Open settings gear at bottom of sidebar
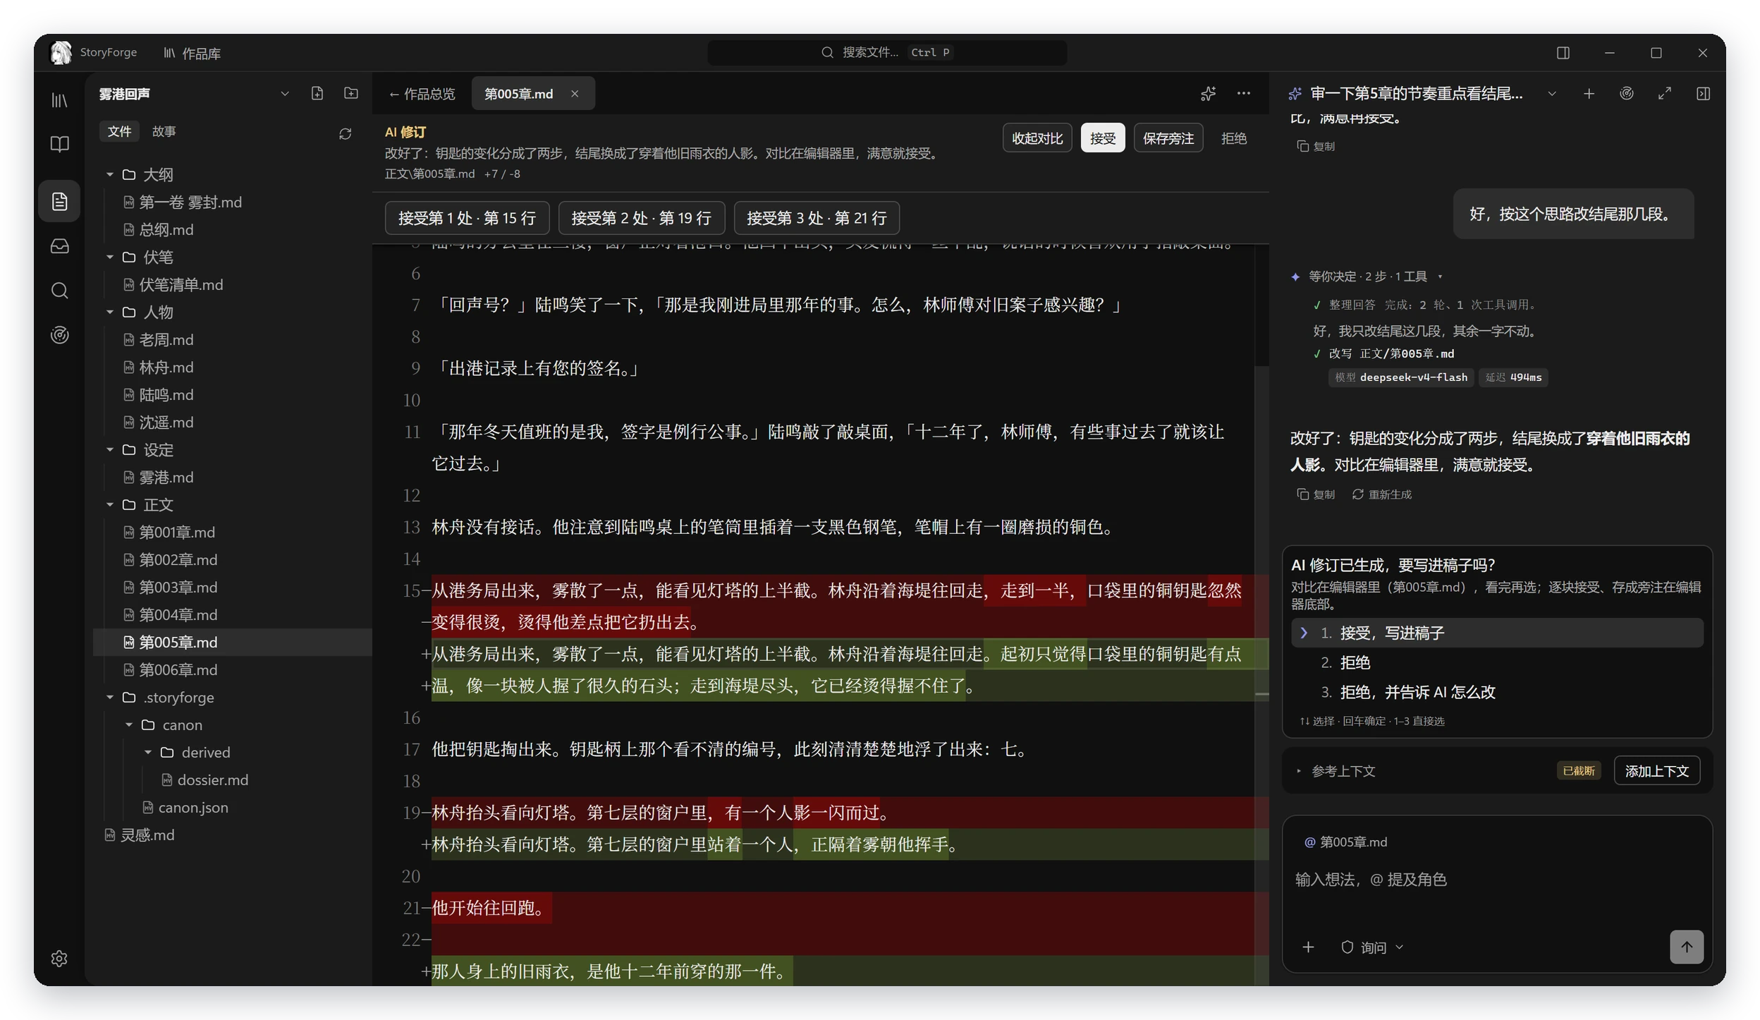 59,959
